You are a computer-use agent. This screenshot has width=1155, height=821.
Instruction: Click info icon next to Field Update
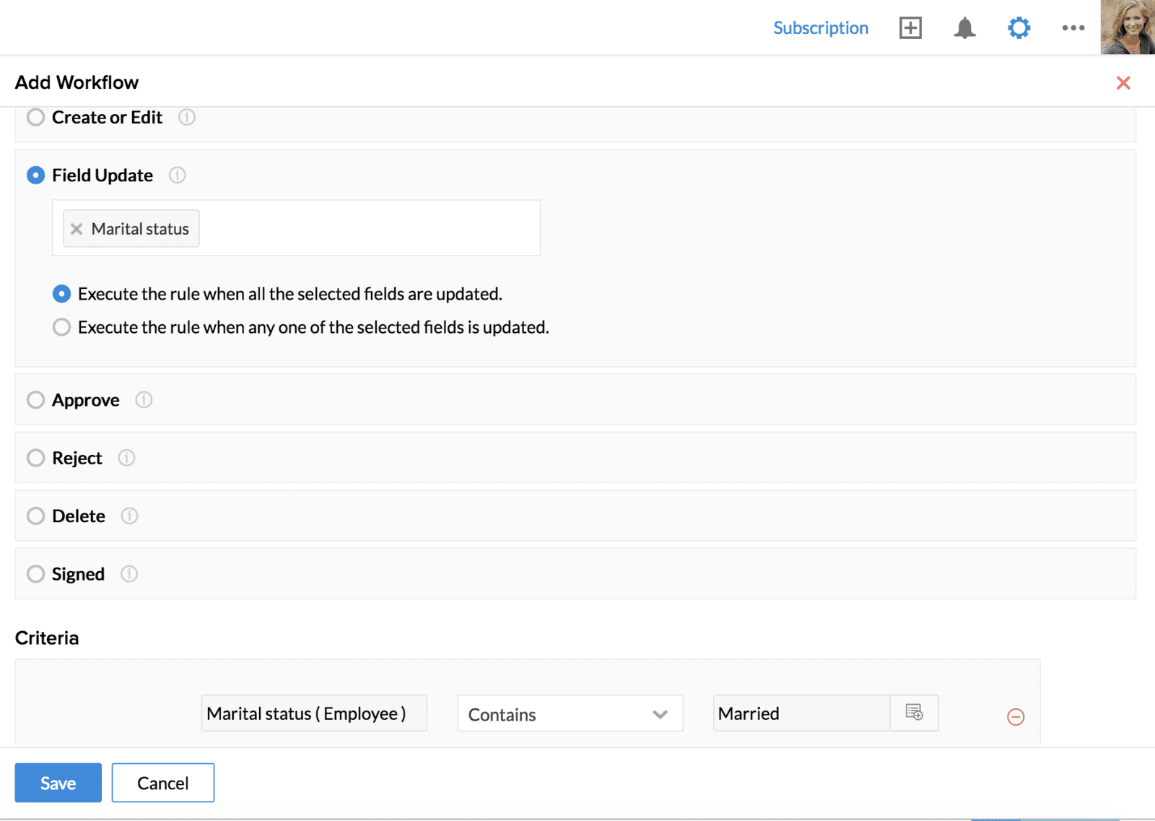[177, 175]
